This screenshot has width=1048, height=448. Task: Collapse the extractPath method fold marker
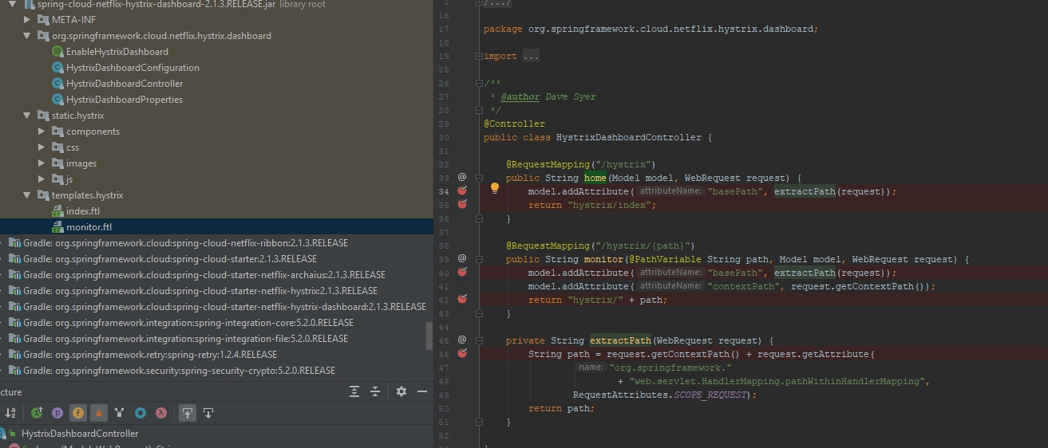(x=478, y=340)
